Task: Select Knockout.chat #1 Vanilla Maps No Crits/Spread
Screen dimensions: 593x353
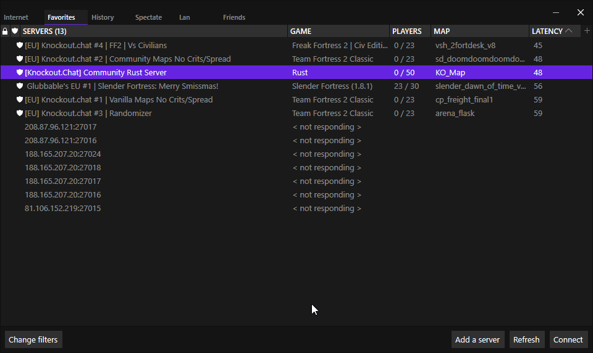Action: point(296,100)
